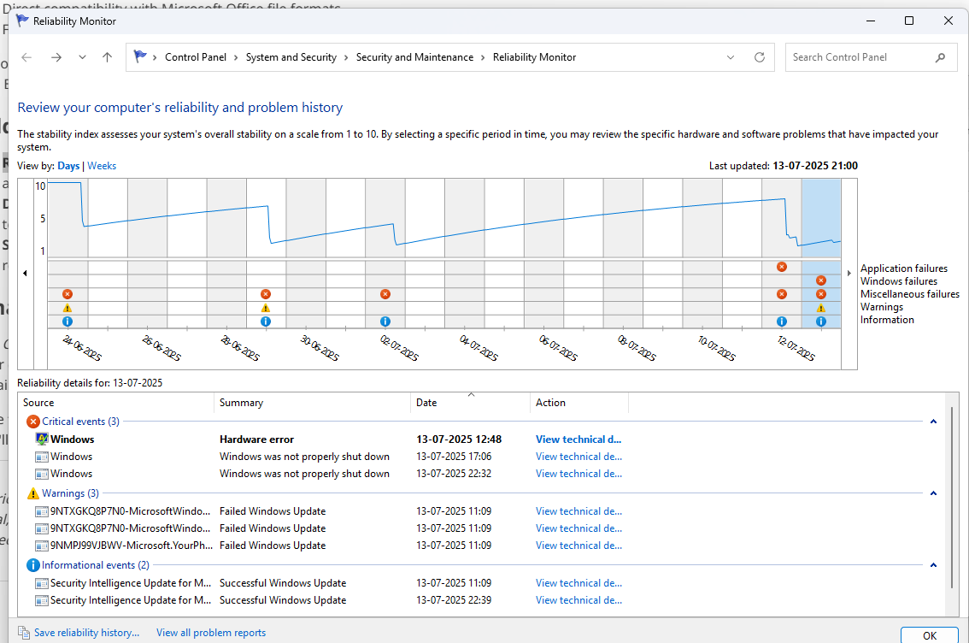Click the flag icon in address bar

click(140, 57)
